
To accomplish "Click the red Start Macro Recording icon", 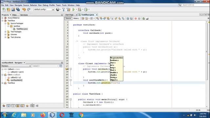I will click(x=136, y=18).
